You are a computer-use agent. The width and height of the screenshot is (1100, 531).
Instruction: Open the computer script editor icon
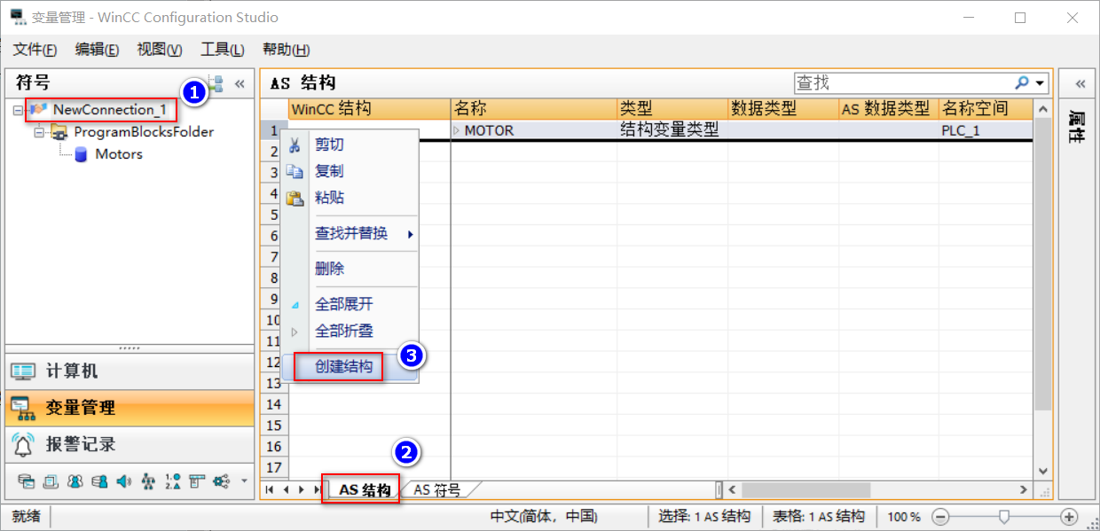[101, 480]
